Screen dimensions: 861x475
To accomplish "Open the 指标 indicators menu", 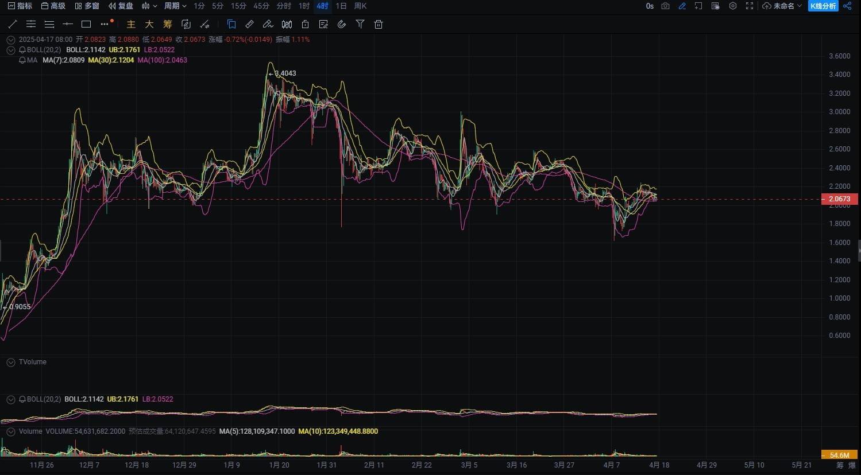I will (x=20, y=6).
